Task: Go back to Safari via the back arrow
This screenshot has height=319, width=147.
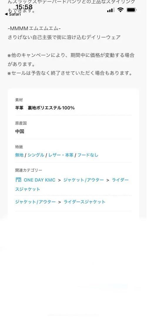Action: click(13, 14)
